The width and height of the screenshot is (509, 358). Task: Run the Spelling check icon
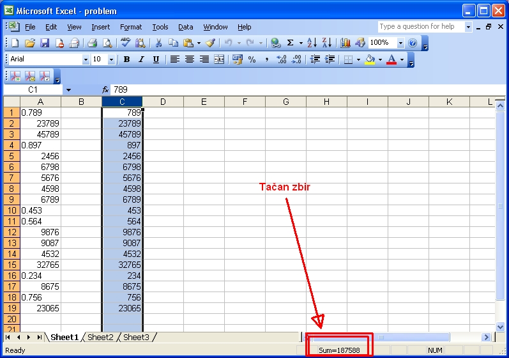(x=125, y=43)
